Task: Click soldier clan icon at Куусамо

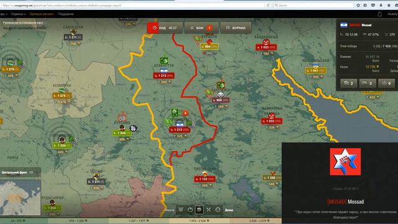Action: (122, 128)
